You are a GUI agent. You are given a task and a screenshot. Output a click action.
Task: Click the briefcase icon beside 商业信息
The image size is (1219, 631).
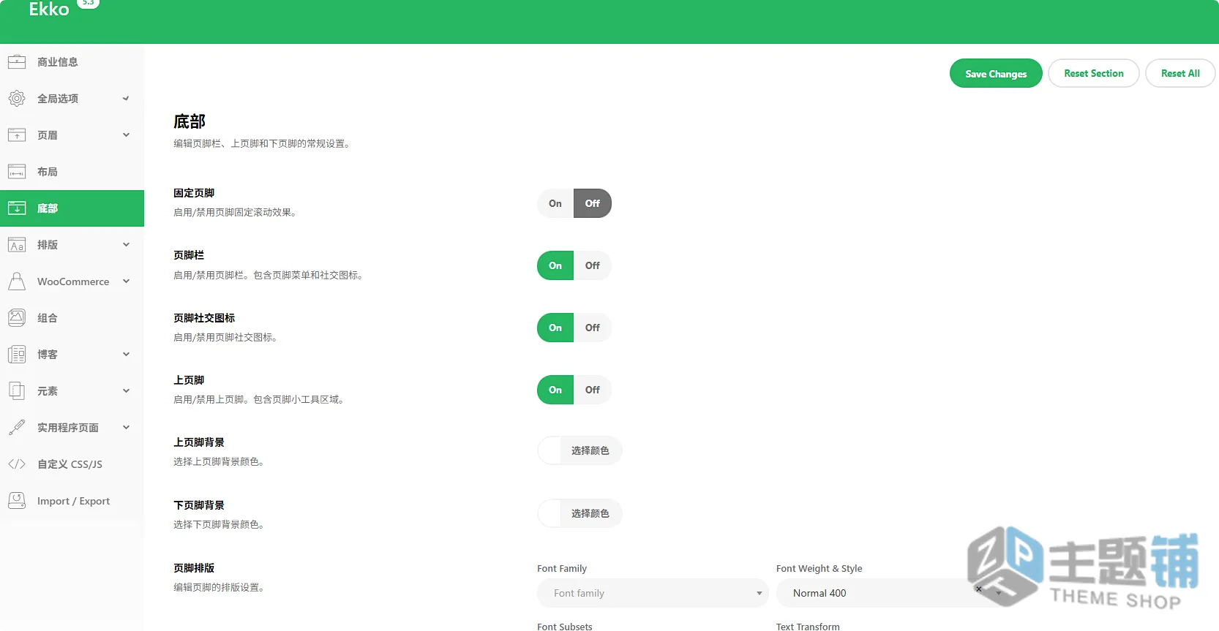[x=17, y=62]
